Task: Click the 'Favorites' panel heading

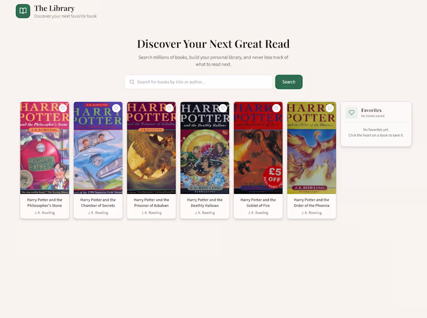Action: pyautogui.click(x=371, y=110)
